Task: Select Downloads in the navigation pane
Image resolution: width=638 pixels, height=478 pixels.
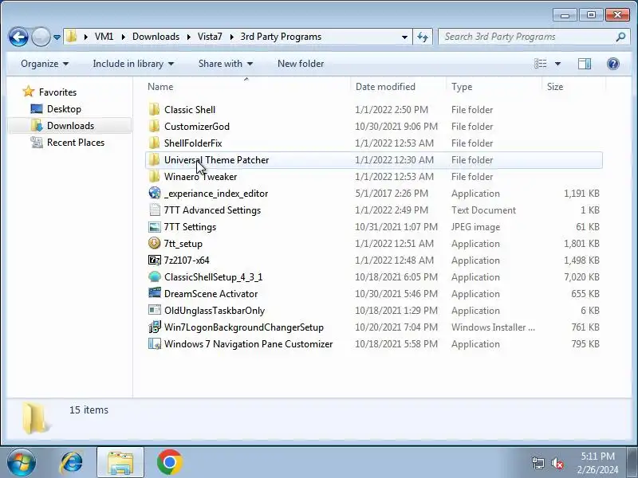Action: (x=70, y=126)
